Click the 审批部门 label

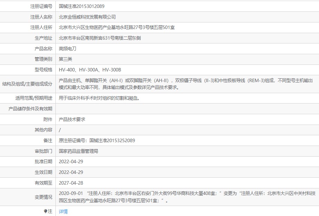coord(44,151)
